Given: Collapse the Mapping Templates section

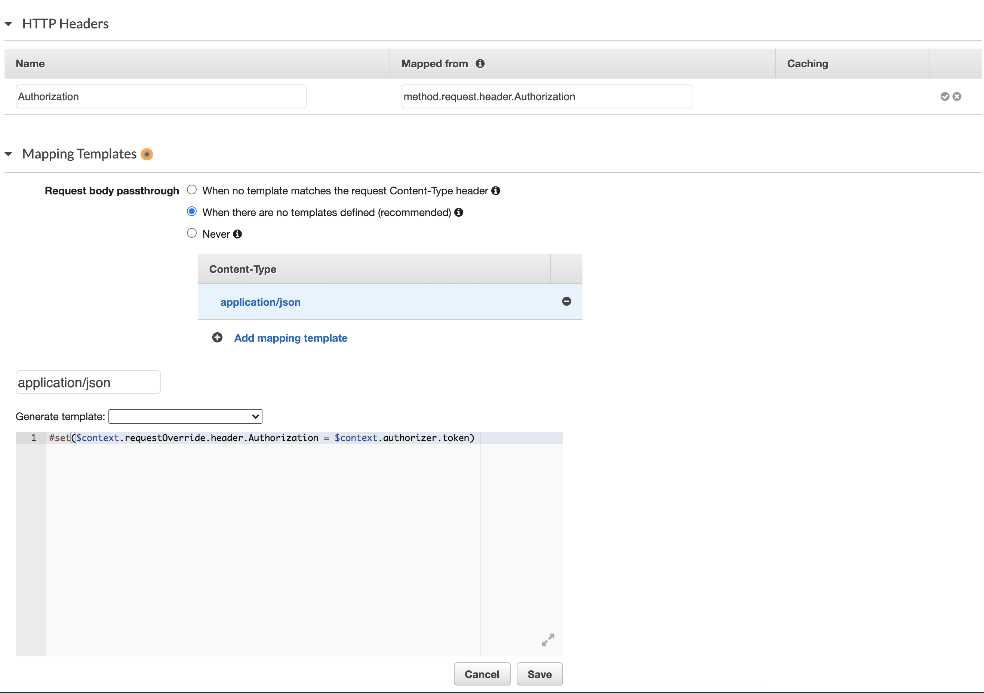Looking at the screenshot, I should (9, 154).
